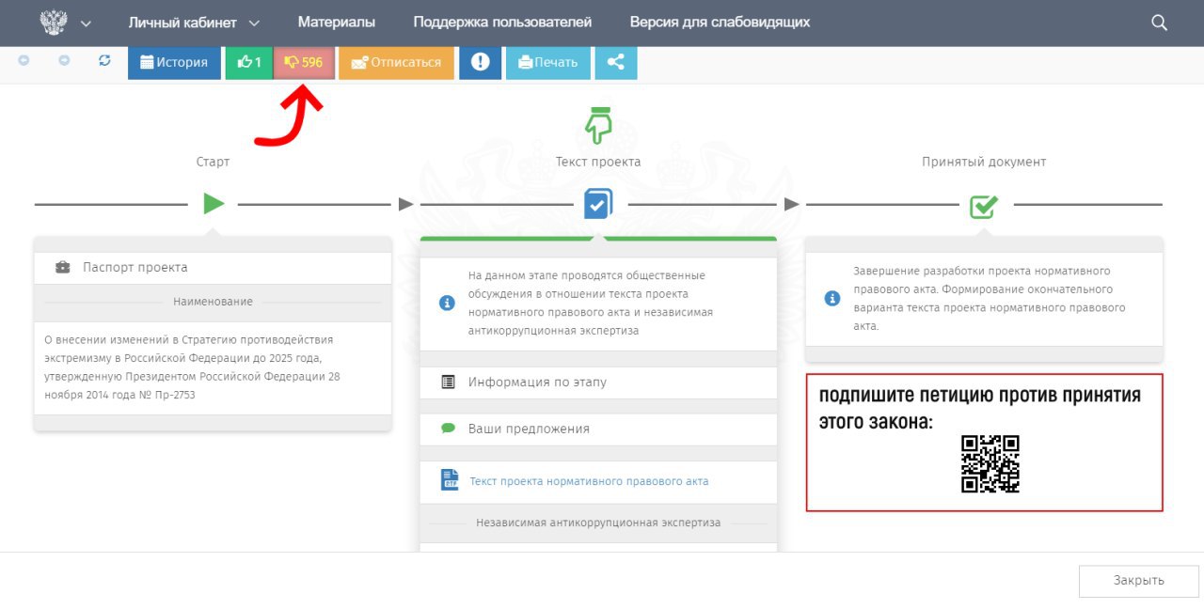Image resolution: width=1204 pixels, height=609 pixels.
Task: Click Закрыть button
Action: tap(1139, 581)
